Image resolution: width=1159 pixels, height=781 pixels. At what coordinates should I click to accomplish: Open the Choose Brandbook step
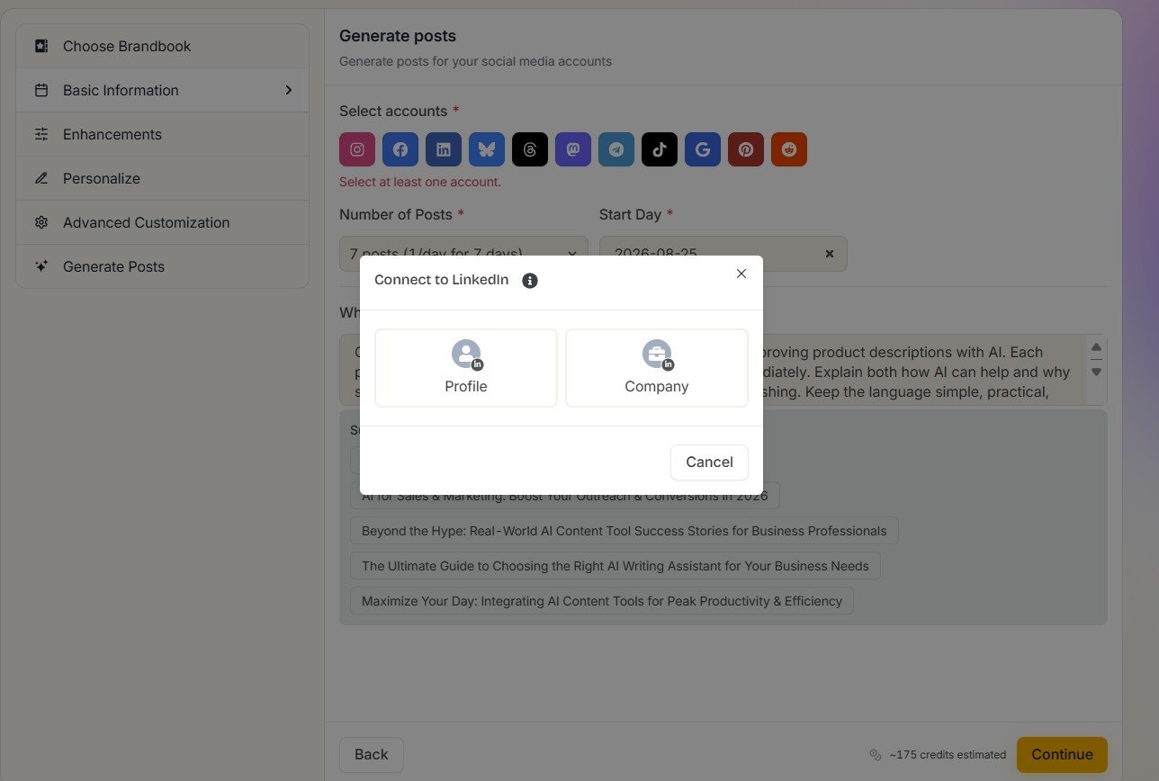click(x=162, y=46)
